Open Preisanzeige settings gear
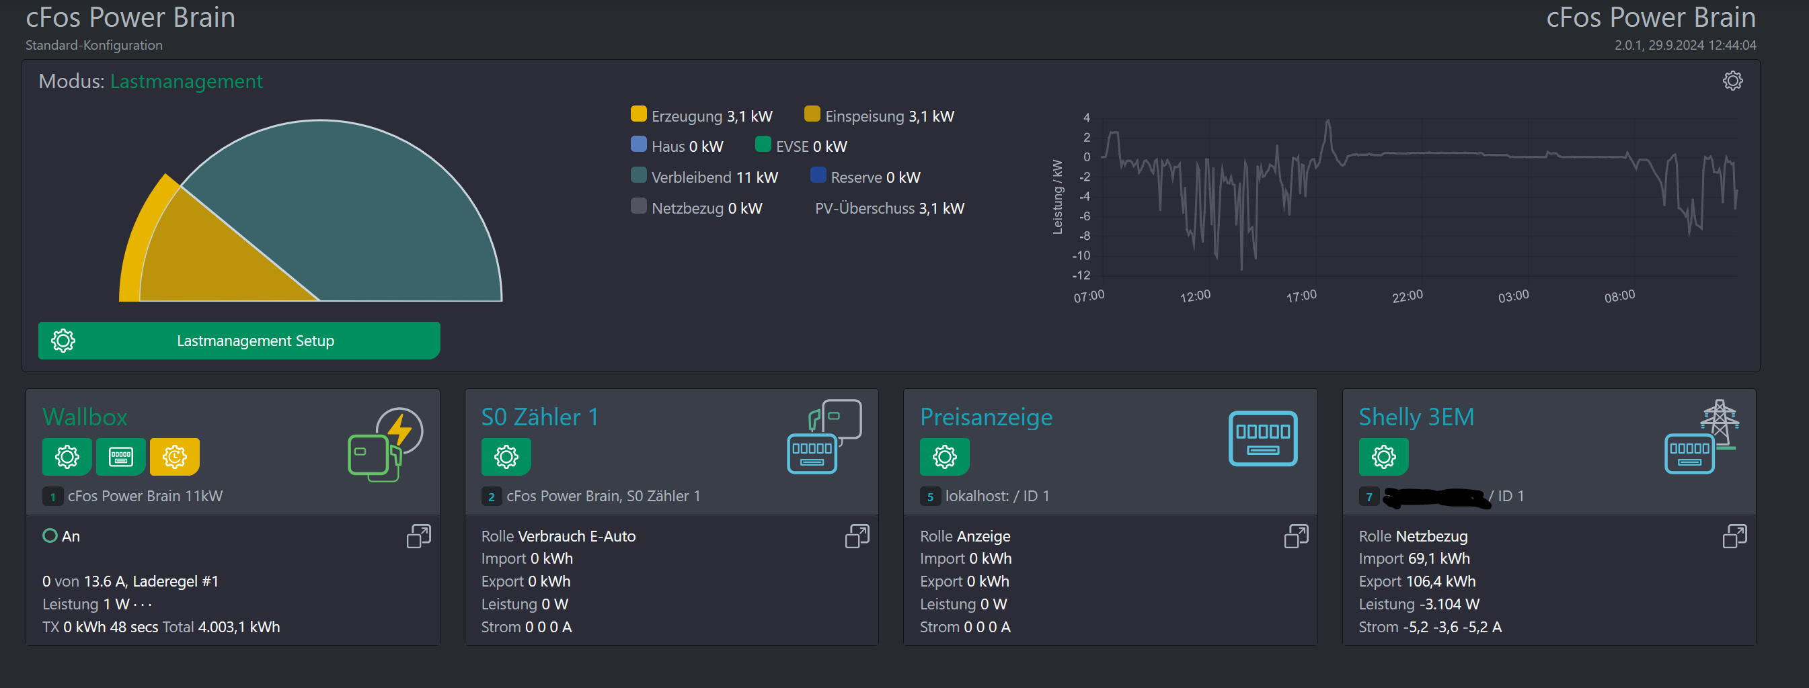This screenshot has height=688, width=1809. [x=945, y=457]
